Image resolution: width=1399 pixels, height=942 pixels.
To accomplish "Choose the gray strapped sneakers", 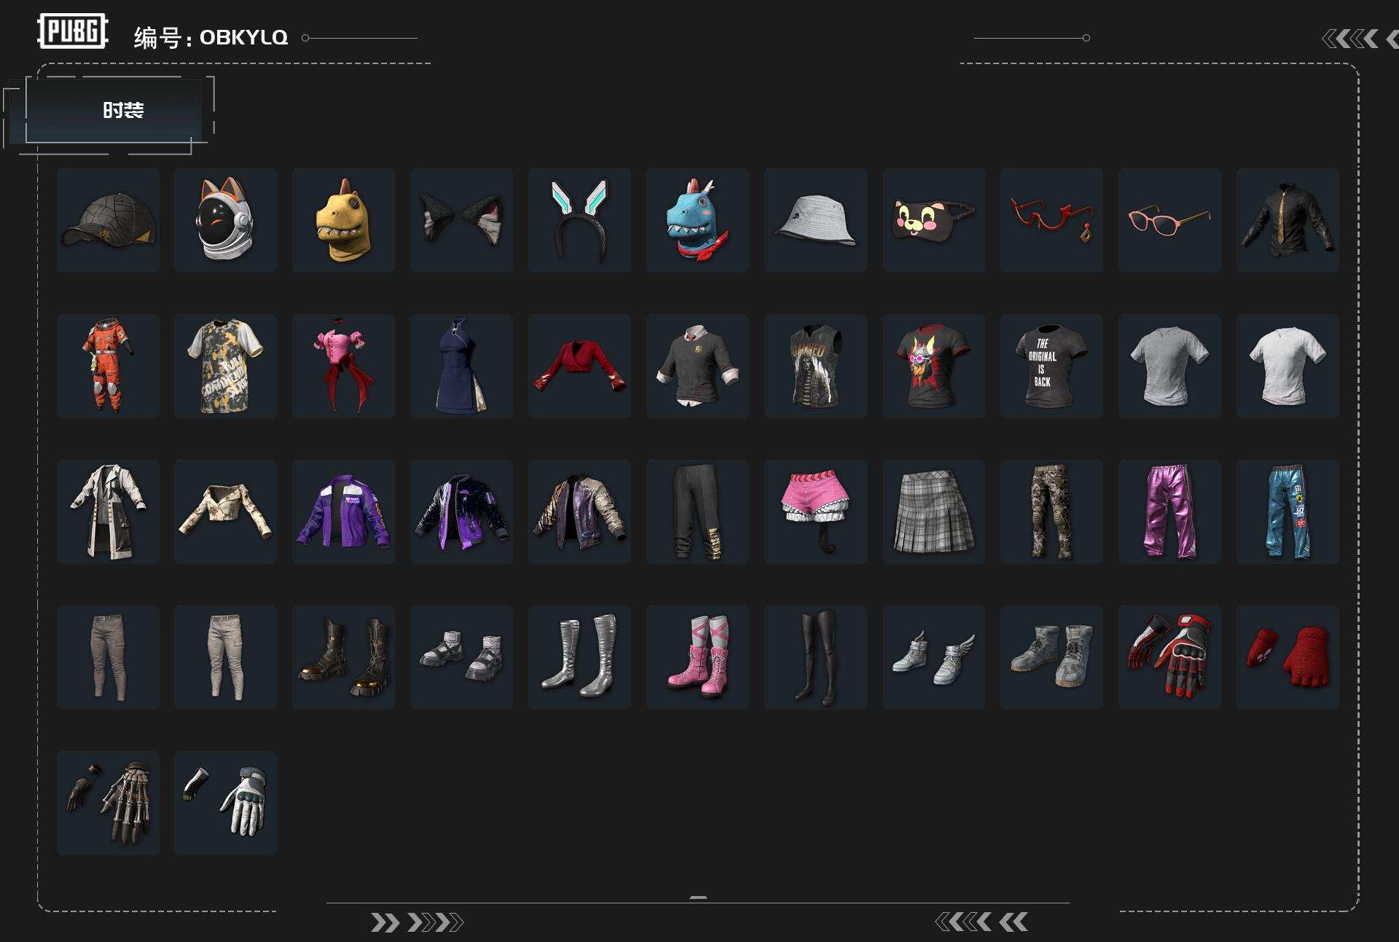I will 461,657.
